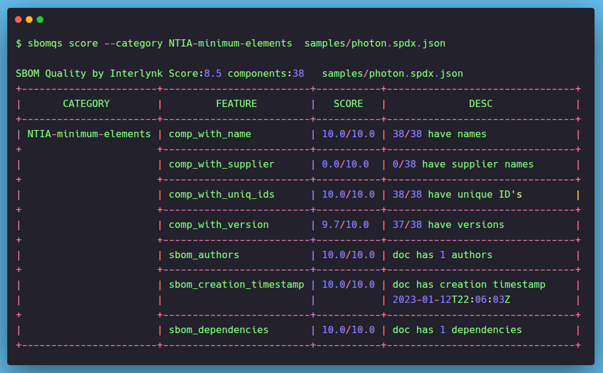This screenshot has width=603, height=373.
Task: Click the CATEGORY column header
Action: pyautogui.click(x=86, y=104)
